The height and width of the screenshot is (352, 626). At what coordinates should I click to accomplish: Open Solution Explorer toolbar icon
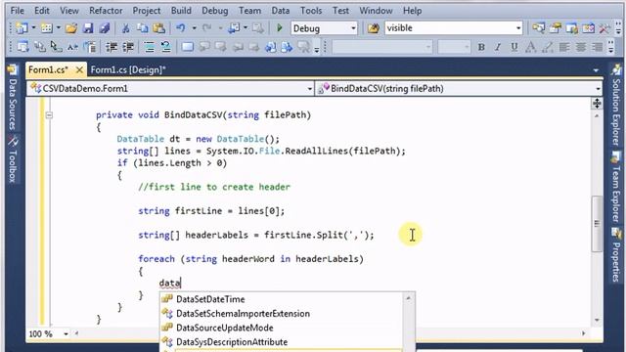click(x=538, y=28)
